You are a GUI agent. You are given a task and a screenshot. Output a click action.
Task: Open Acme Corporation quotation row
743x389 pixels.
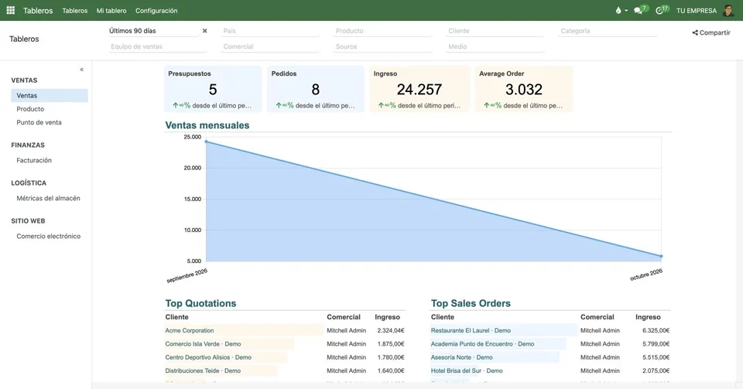click(190, 331)
